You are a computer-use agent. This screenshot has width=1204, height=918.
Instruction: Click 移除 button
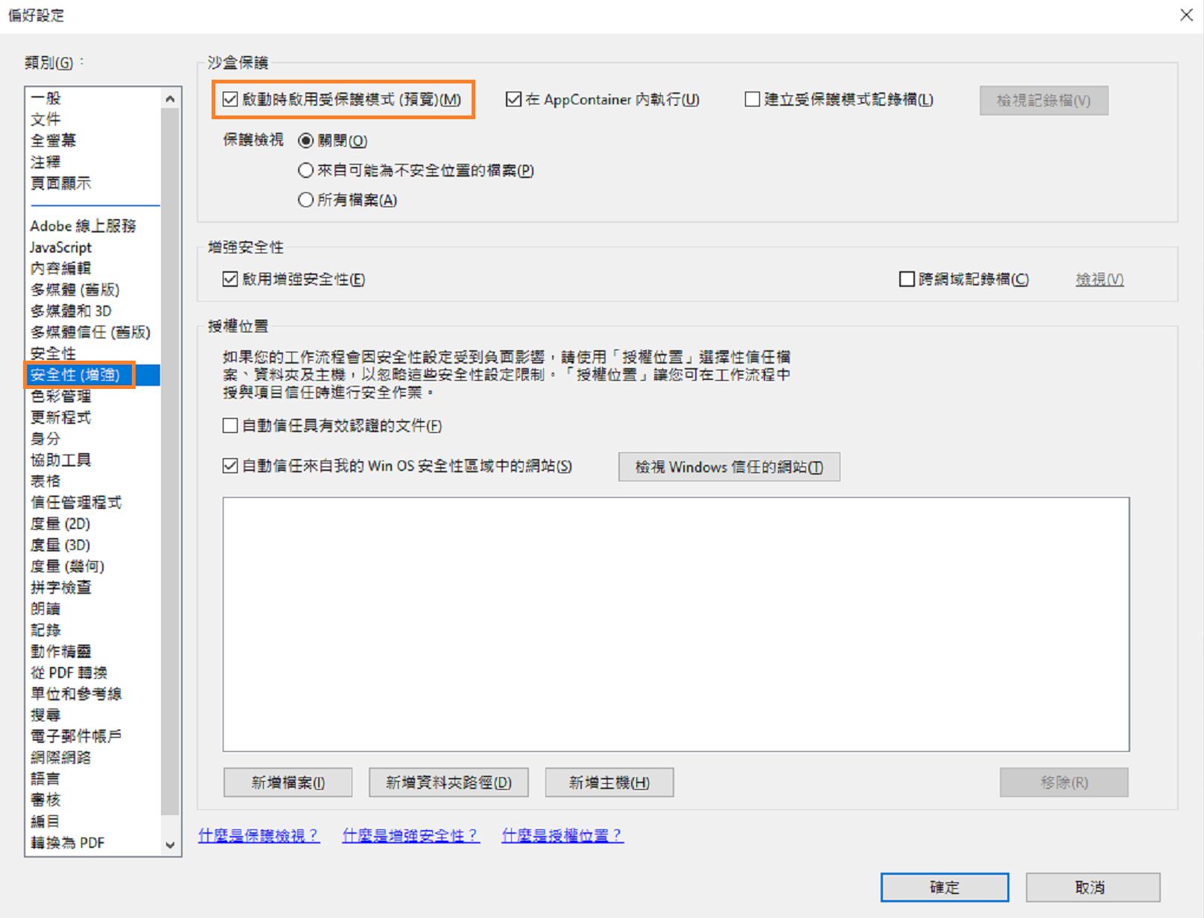click(x=1064, y=782)
